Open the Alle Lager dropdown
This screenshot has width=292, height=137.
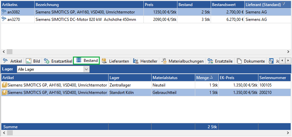86,69
